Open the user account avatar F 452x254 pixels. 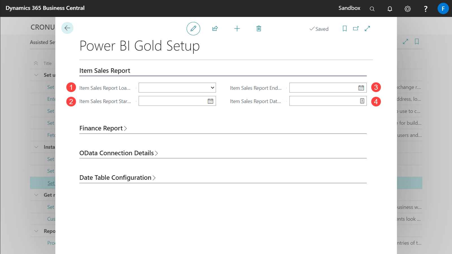(443, 8)
